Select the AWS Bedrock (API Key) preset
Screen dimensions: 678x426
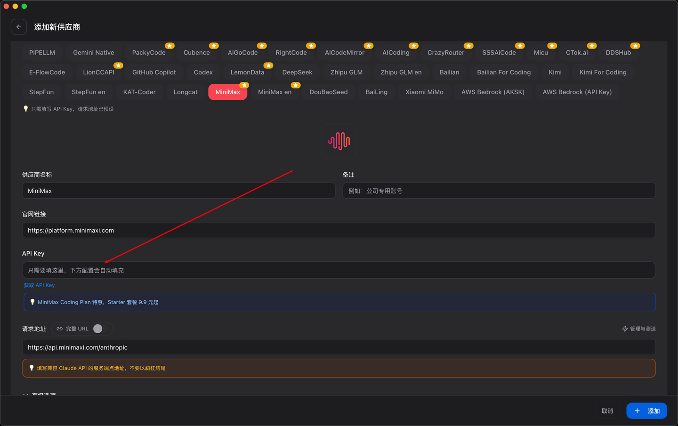[x=577, y=92]
